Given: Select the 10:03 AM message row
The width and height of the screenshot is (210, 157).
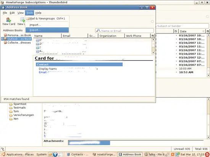Looking at the screenshot, I should tap(181, 68).
